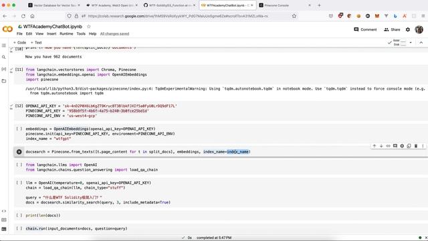Open the user account avatar
This screenshot has height=241, width=428.
[x=419, y=29]
